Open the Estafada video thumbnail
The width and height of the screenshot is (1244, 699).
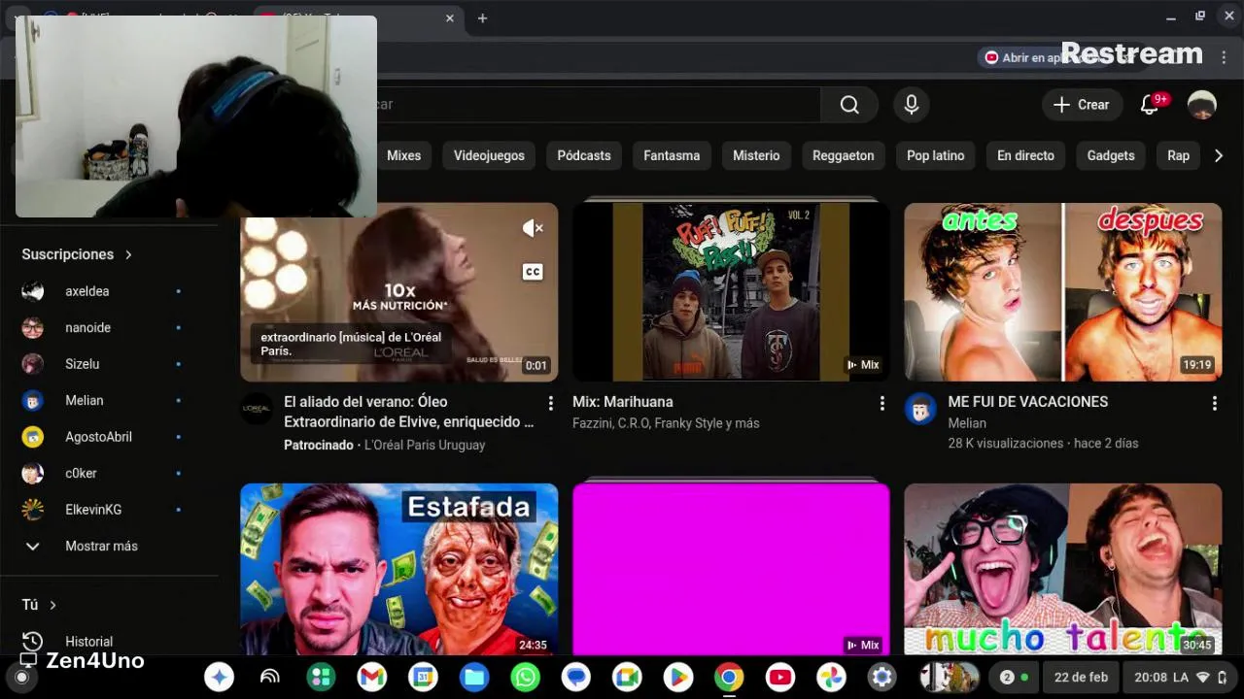399,569
